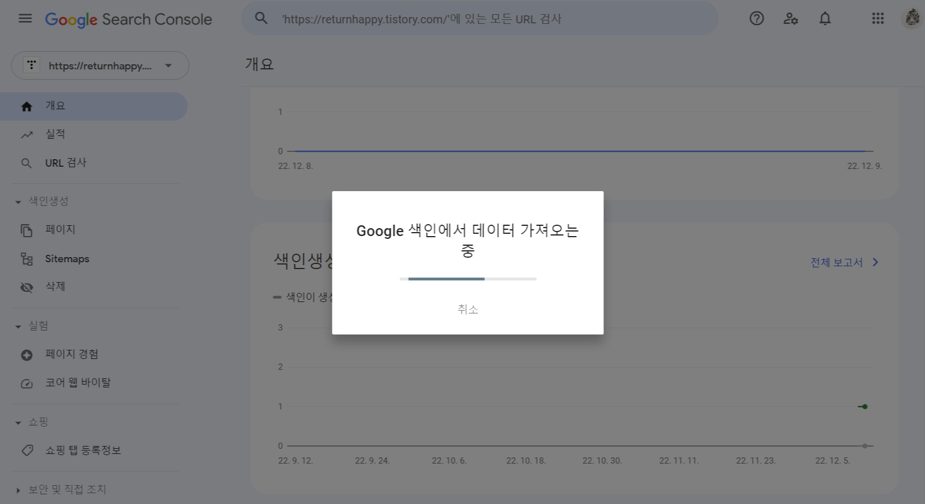The width and height of the screenshot is (925, 504).
Task: Click the crossed-eye icon beside 삭제
Action: [27, 287]
